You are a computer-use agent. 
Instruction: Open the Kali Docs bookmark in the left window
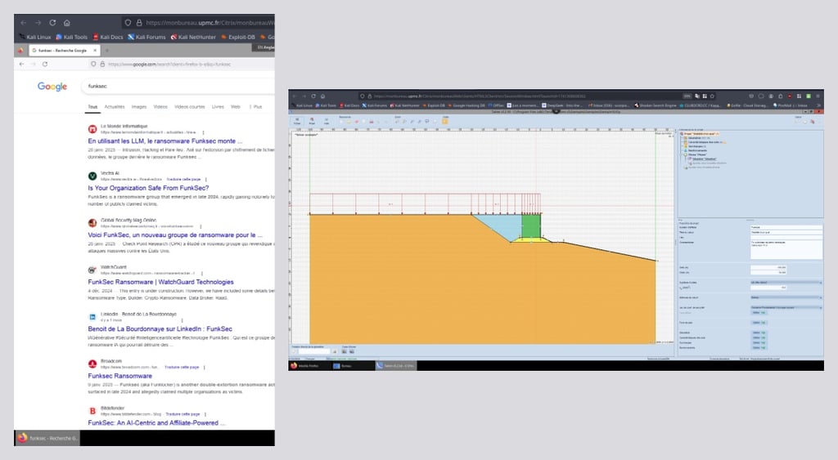pyautogui.click(x=108, y=38)
